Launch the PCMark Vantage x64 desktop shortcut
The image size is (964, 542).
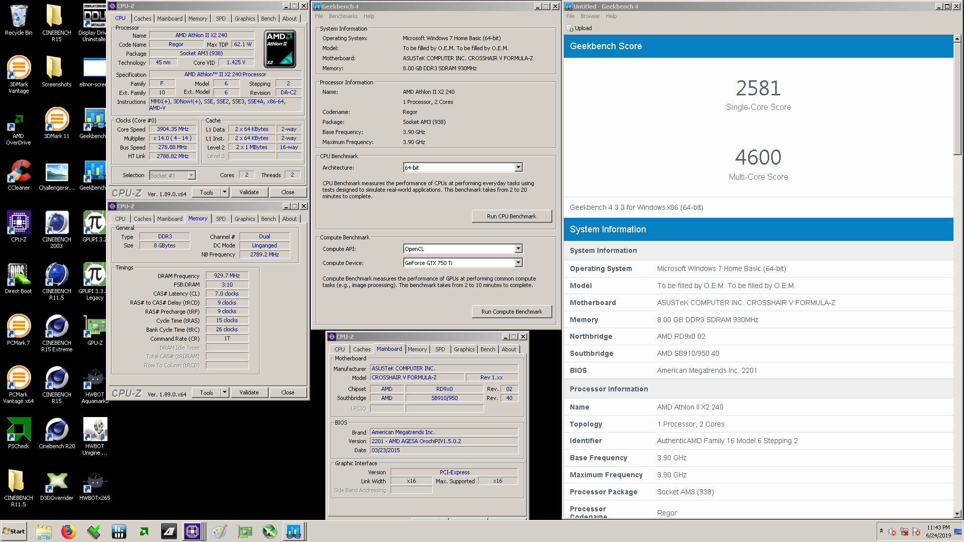tap(19, 384)
